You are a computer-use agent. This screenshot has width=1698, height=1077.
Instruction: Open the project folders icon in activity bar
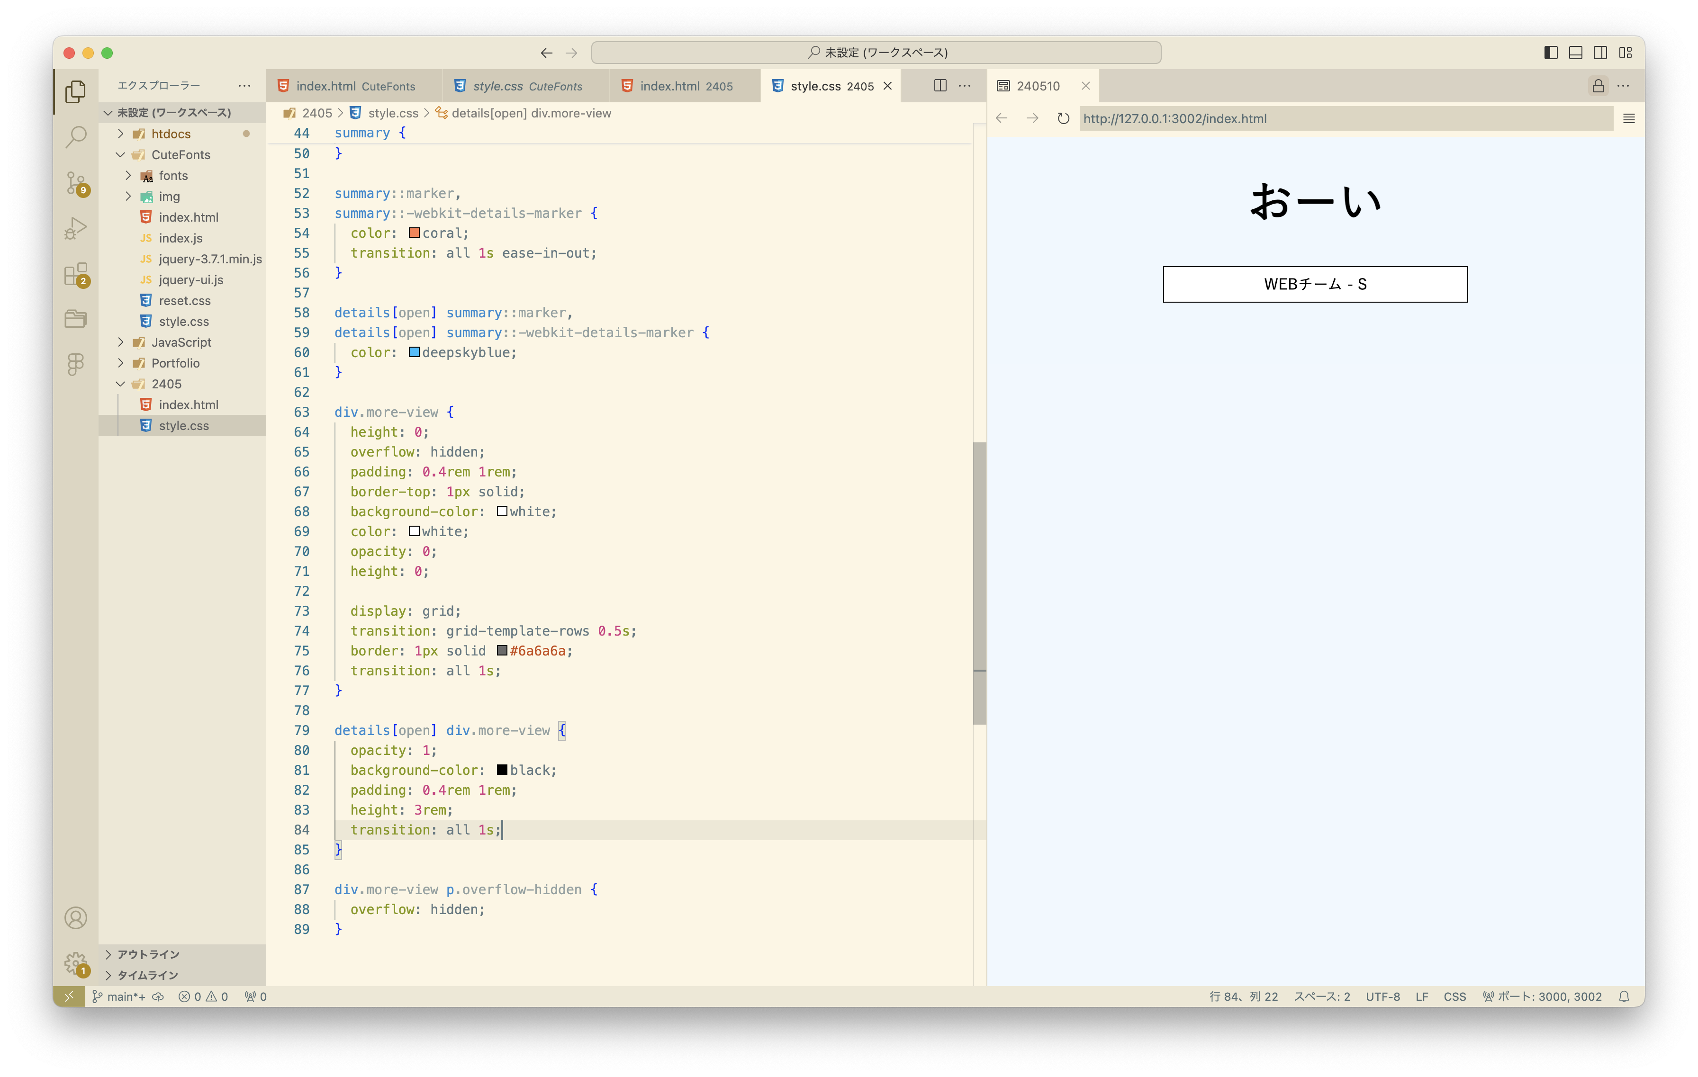coord(75,319)
